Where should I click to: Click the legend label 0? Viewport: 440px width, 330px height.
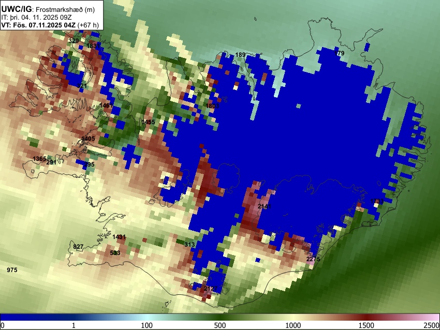click(3, 325)
